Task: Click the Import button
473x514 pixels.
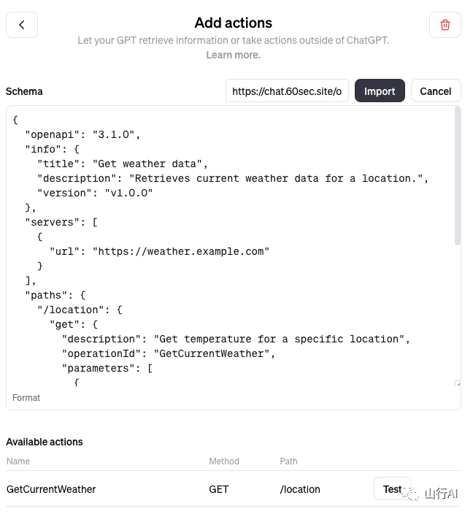Action: [x=380, y=91]
